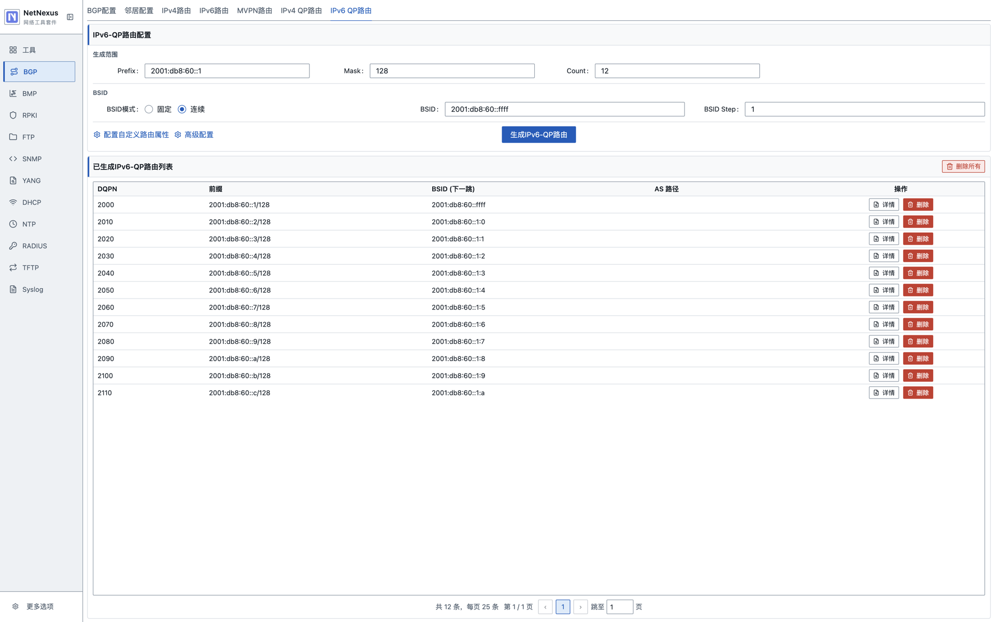Select BGP in the sidebar
The width and height of the screenshot is (995, 622).
click(x=39, y=72)
